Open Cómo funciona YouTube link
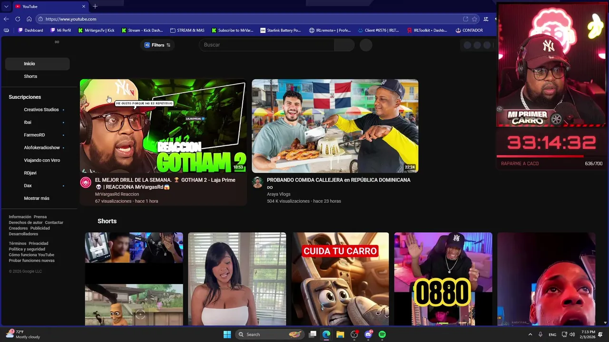The height and width of the screenshot is (342, 609). click(31, 255)
